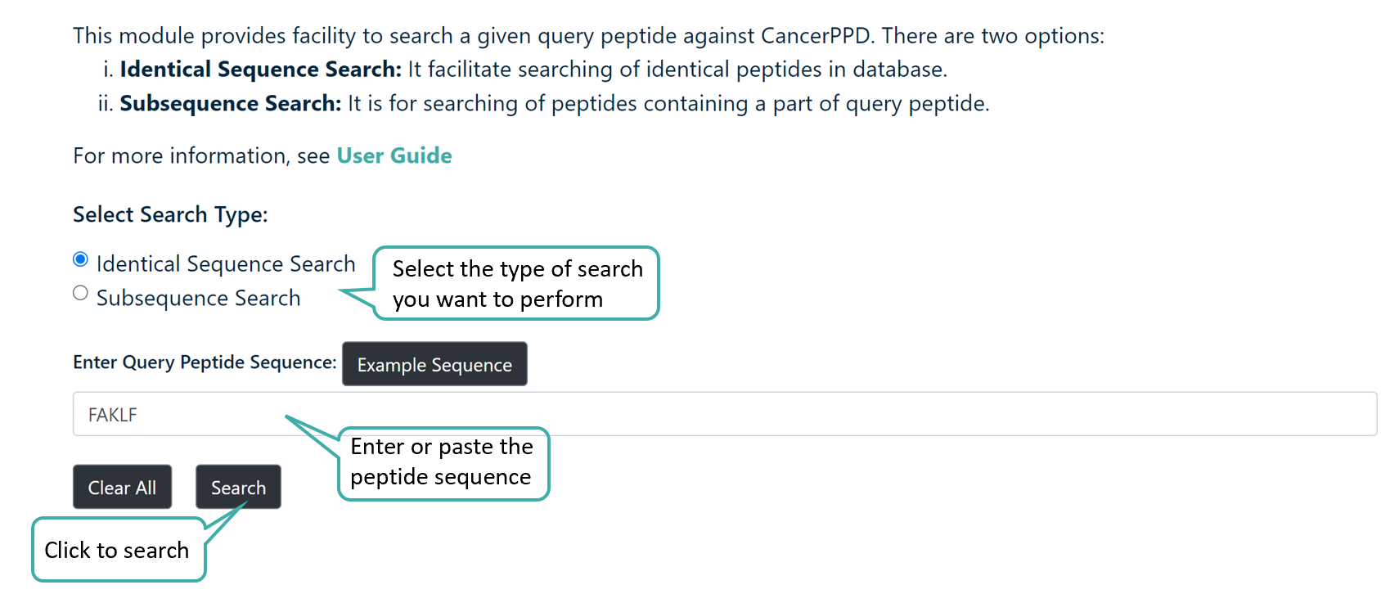
Task: Select the Subsequence Search radio button
Action: pyautogui.click(x=80, y=293)
